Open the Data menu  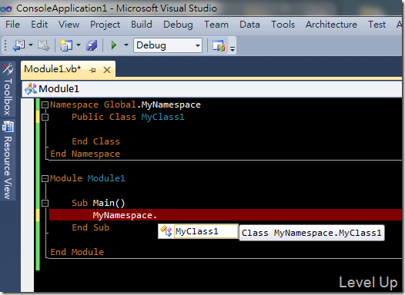click(249, 25)
